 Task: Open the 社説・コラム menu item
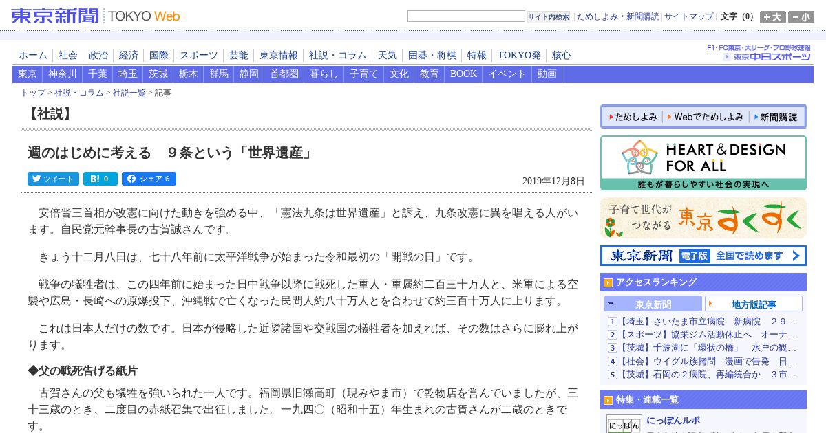coord(338,56)
